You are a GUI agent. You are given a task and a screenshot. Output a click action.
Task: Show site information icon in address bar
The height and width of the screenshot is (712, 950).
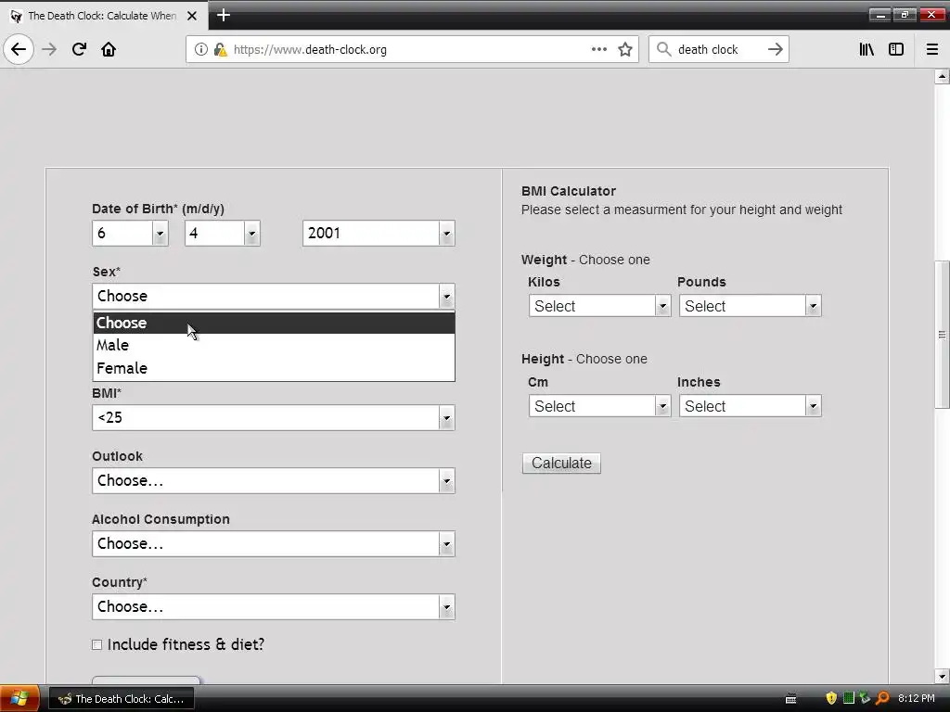pyautogui.click(x=201, y=49)
